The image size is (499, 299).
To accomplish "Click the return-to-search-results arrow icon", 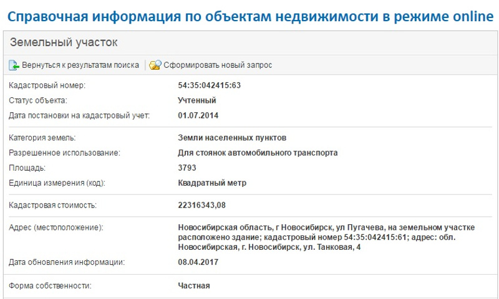I will click(14, 65).
